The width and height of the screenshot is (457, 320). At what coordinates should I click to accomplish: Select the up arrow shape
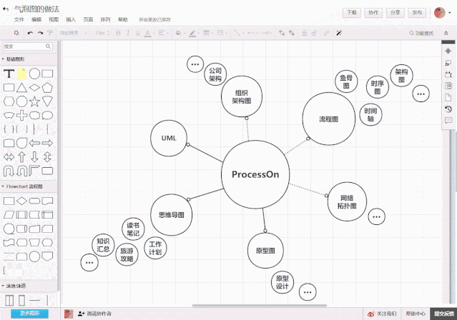click(22, 157)
